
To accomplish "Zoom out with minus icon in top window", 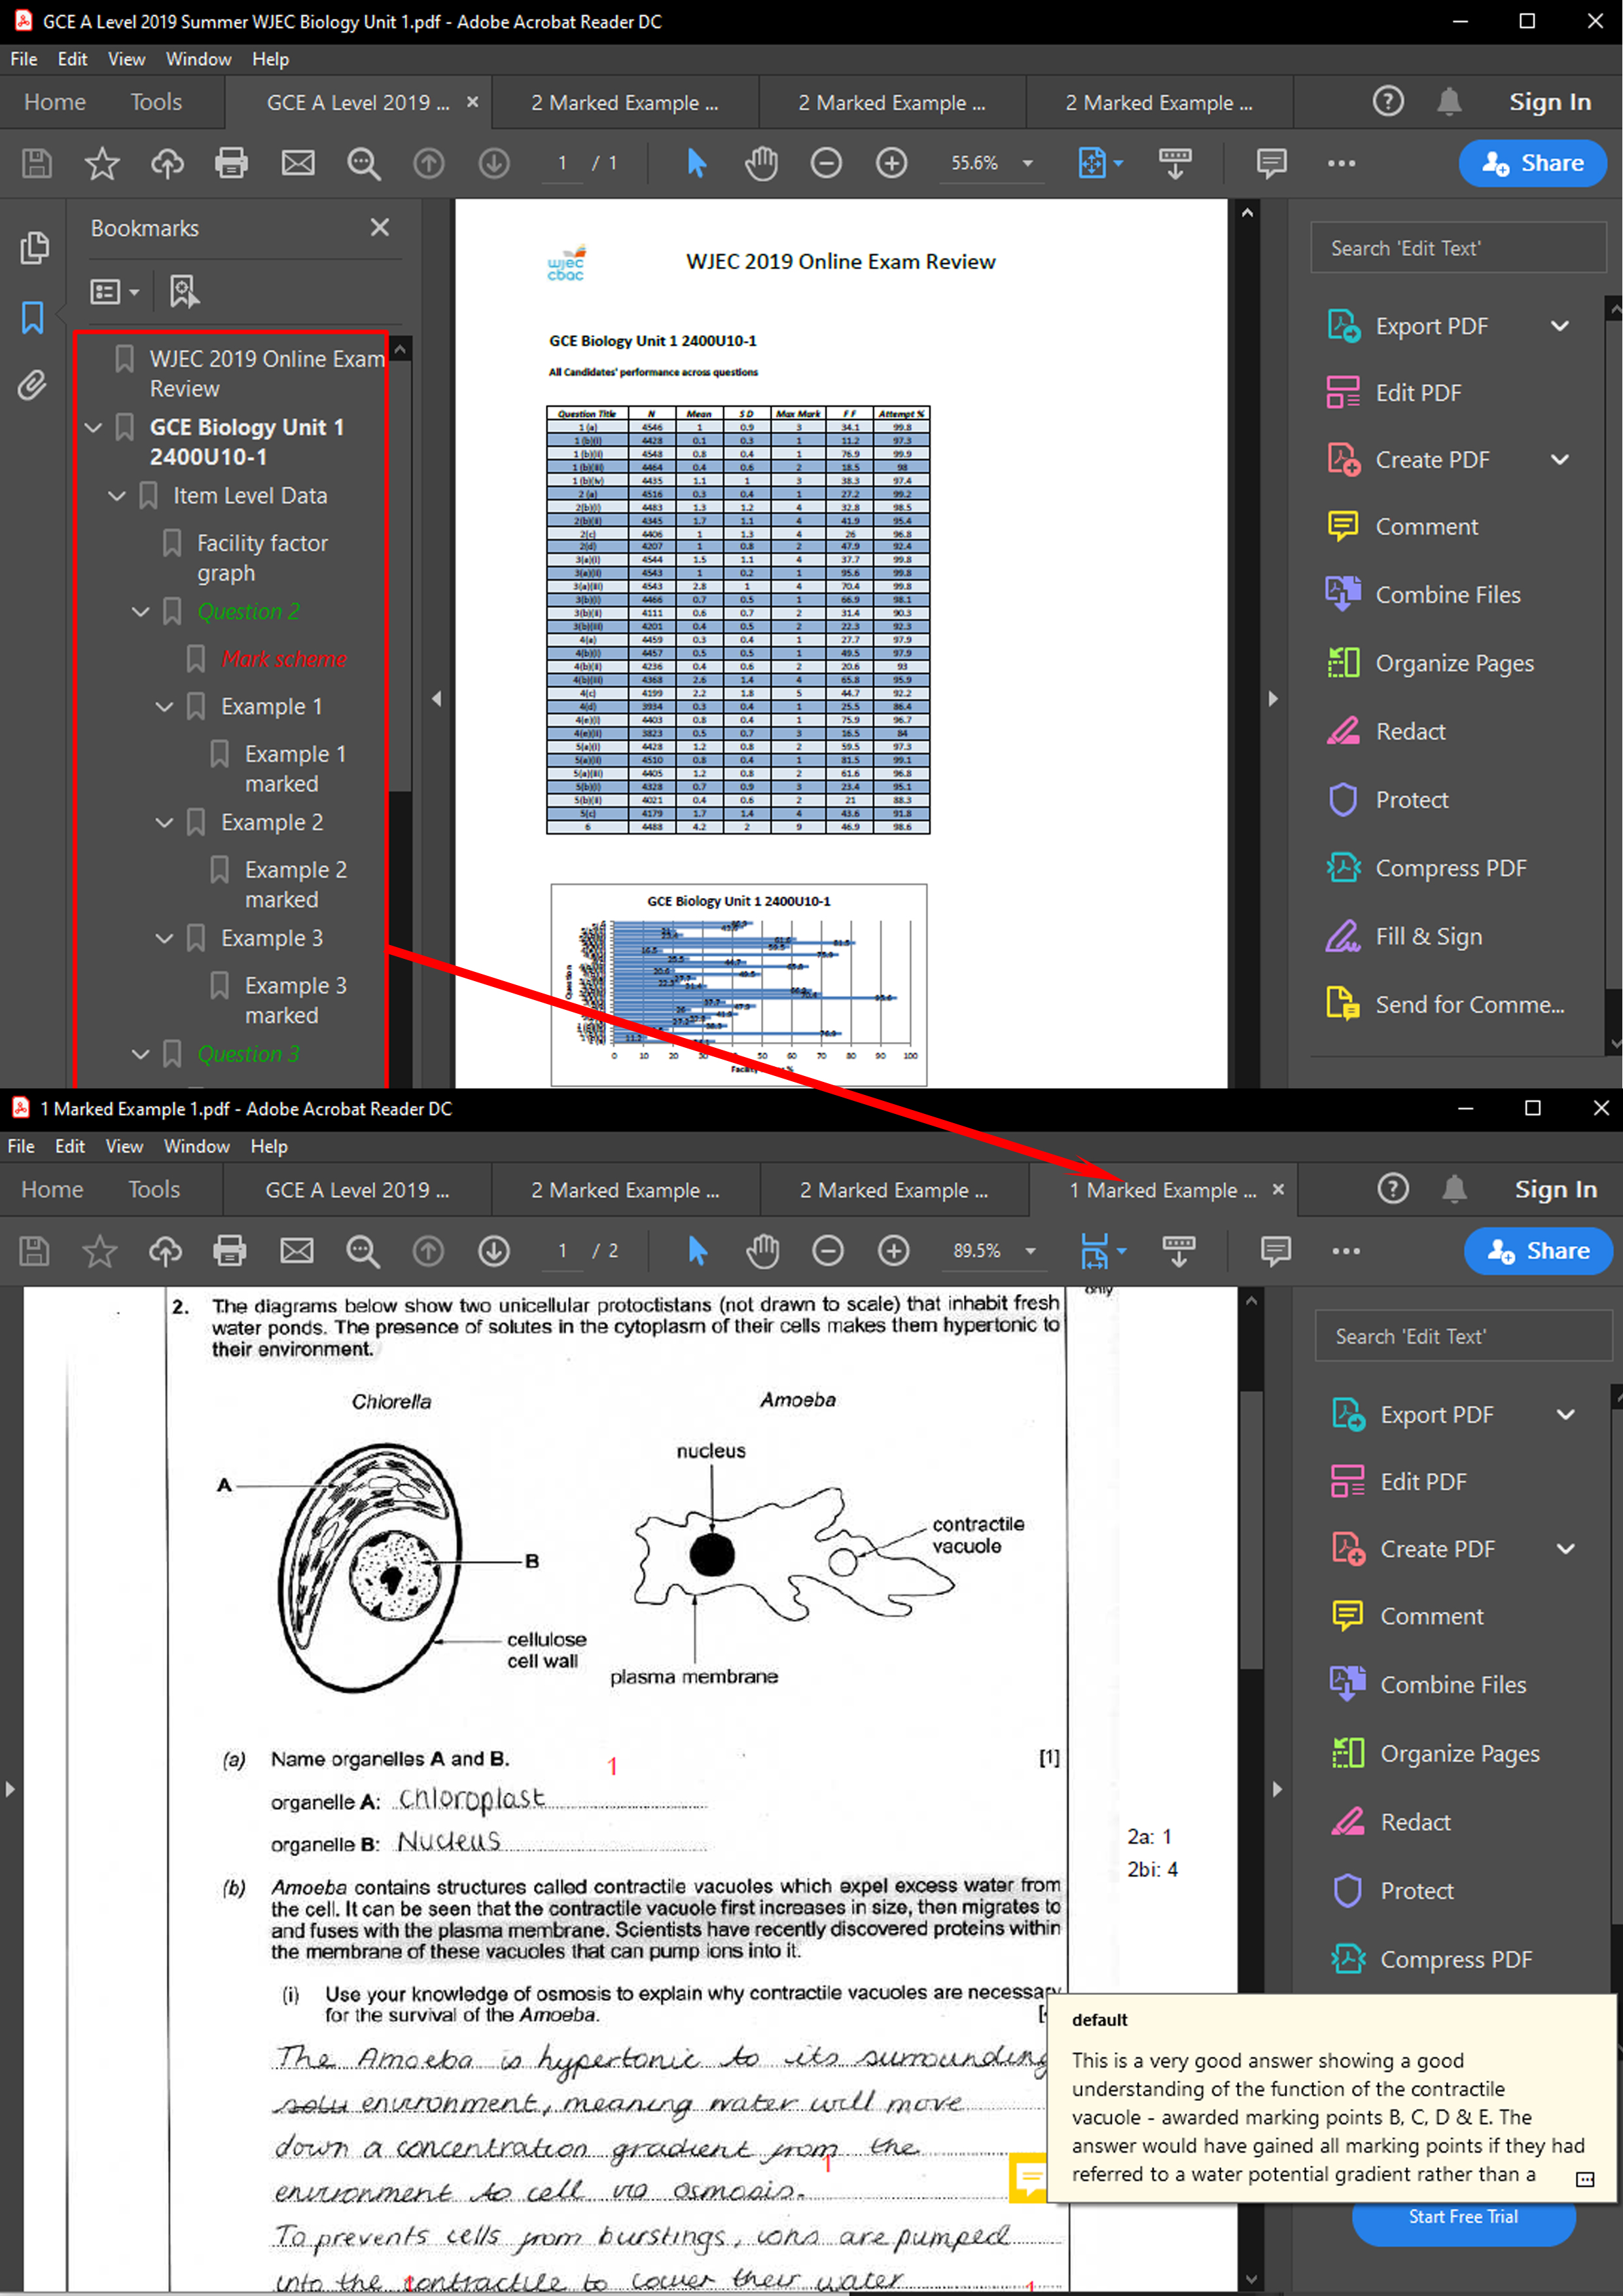I will [x=826, y=163].
